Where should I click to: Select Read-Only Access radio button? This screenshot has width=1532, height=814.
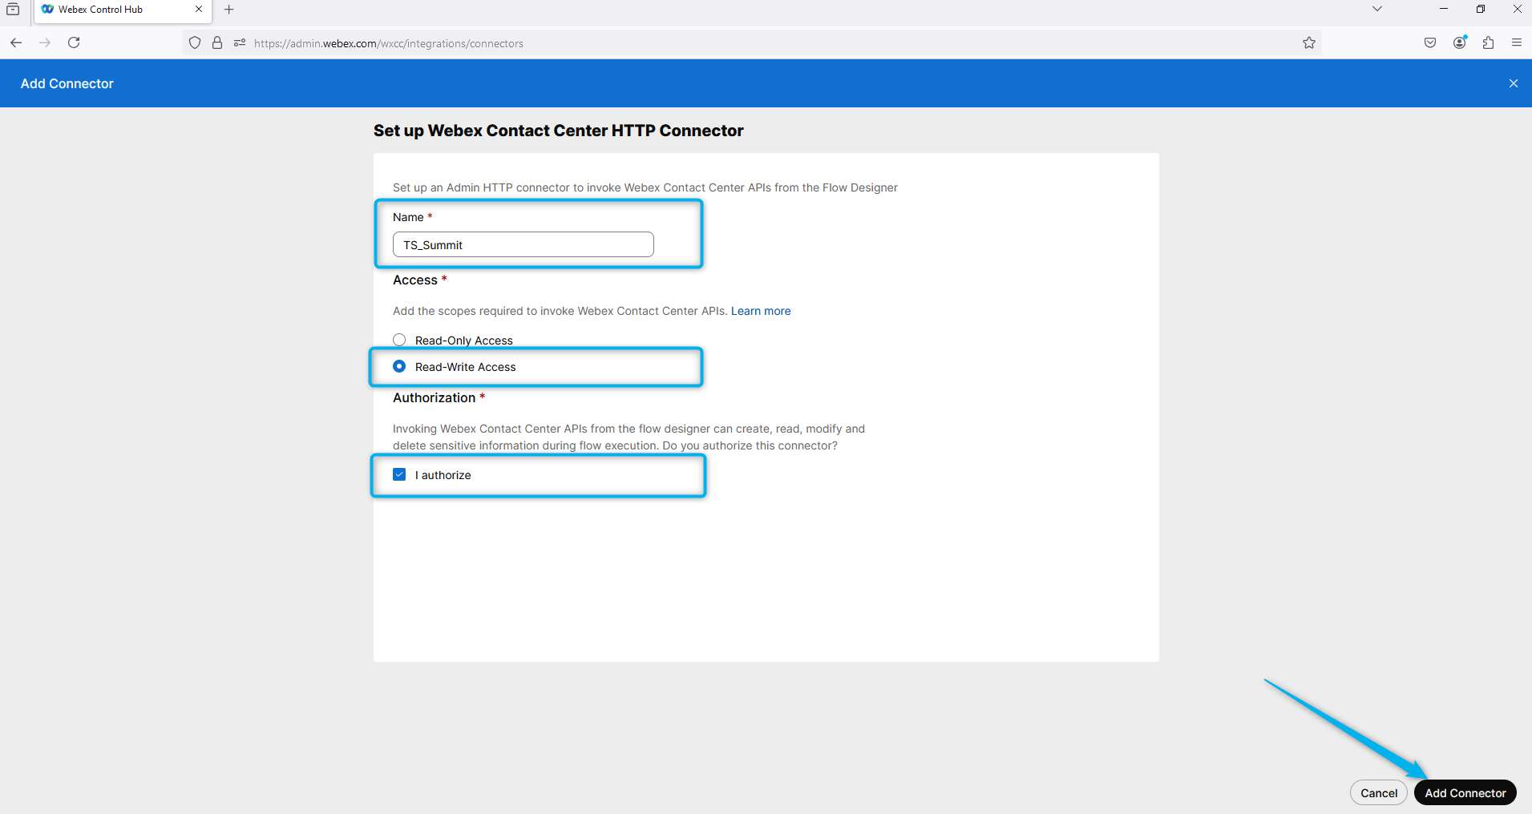coord(399,340)
